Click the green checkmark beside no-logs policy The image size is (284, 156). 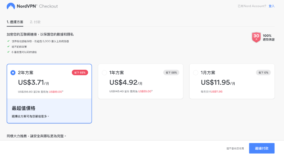8,46
